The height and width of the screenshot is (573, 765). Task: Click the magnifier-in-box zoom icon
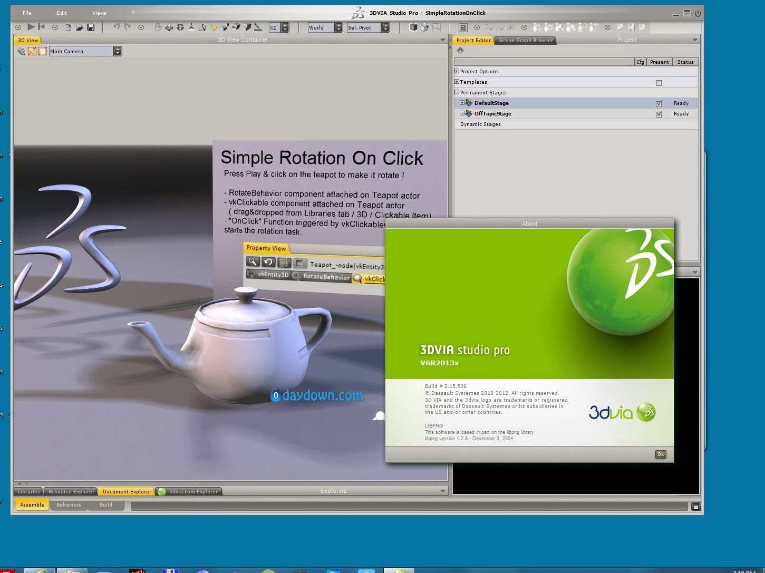436,27
